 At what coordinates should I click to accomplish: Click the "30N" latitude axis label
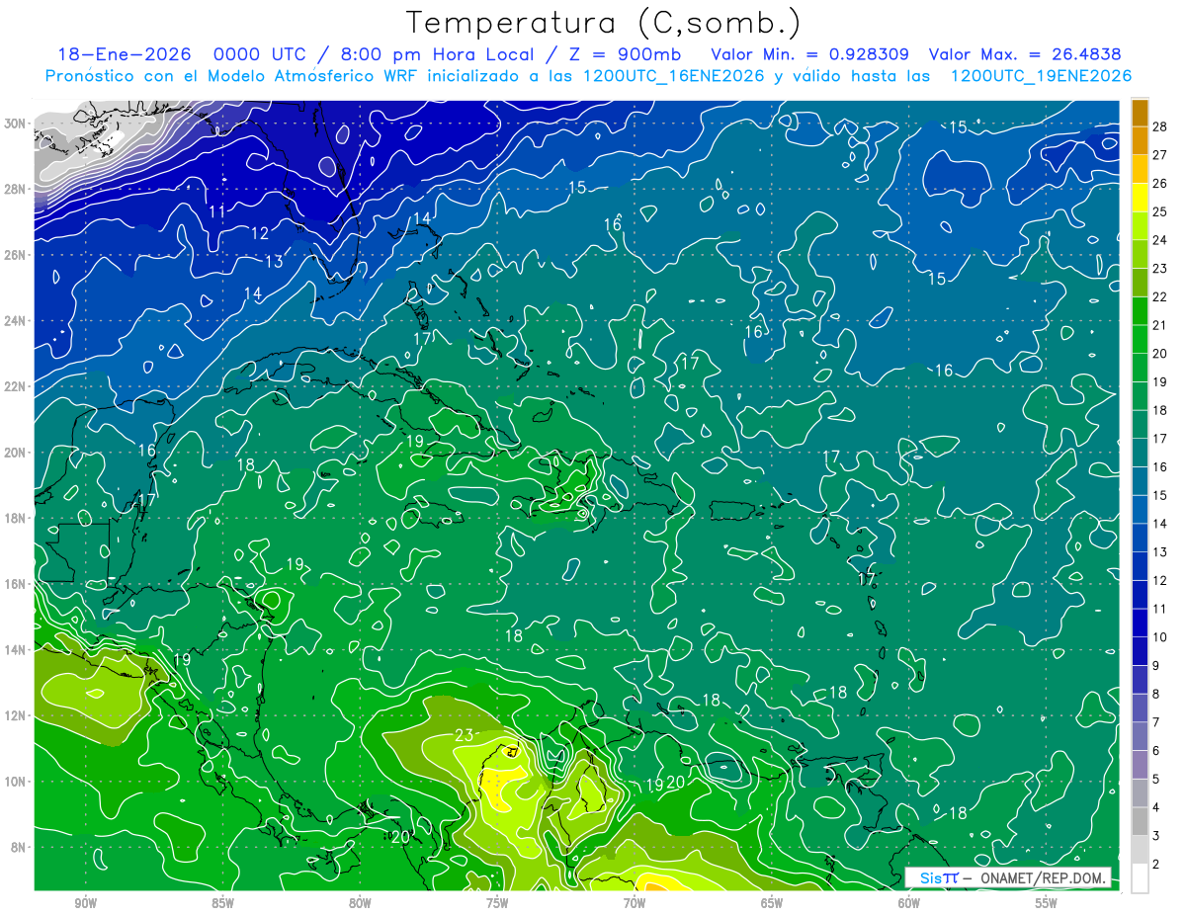(15, 124)
